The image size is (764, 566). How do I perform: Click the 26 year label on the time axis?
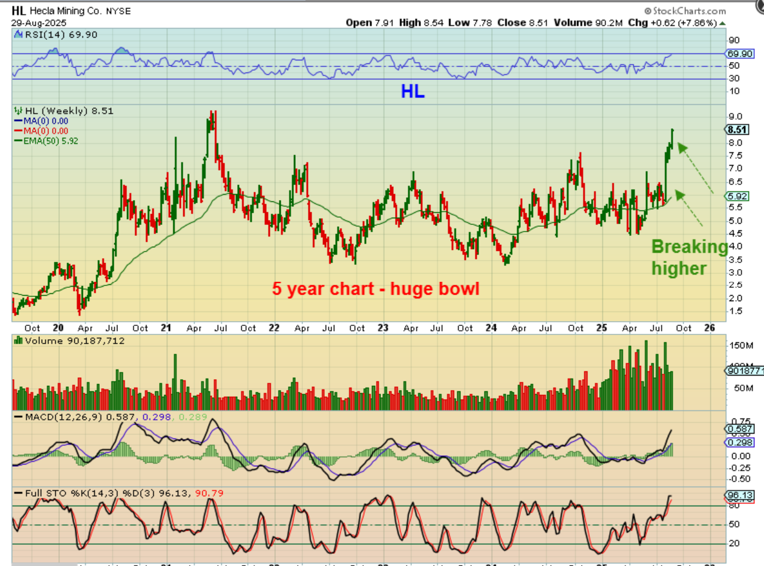tap(710, 328)
